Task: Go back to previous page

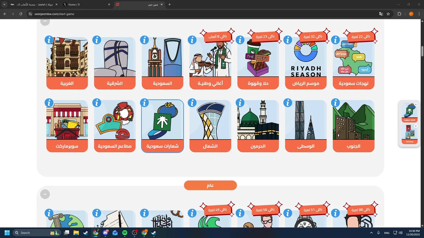Action: click(x=5, y=14)
